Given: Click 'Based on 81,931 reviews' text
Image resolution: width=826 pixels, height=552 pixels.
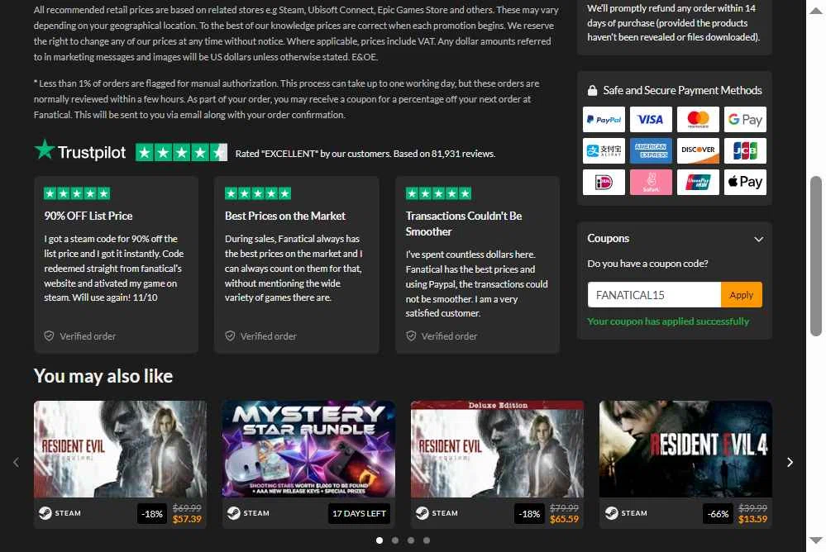Looking at the screenshot, I should pyautogui.click(x=444, y=154).
